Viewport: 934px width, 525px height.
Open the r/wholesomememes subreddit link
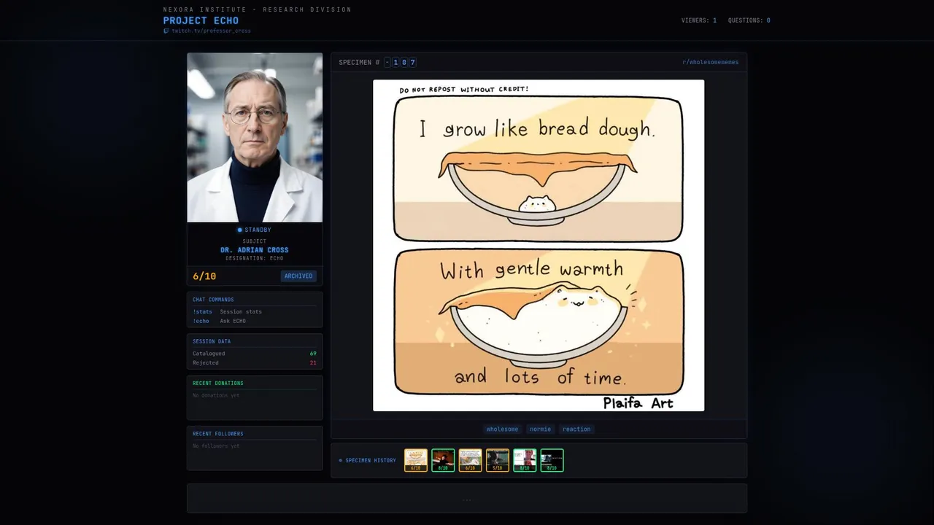point(710,62)
